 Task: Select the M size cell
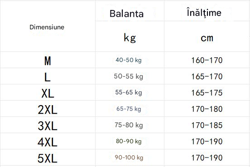pos(48,60)
